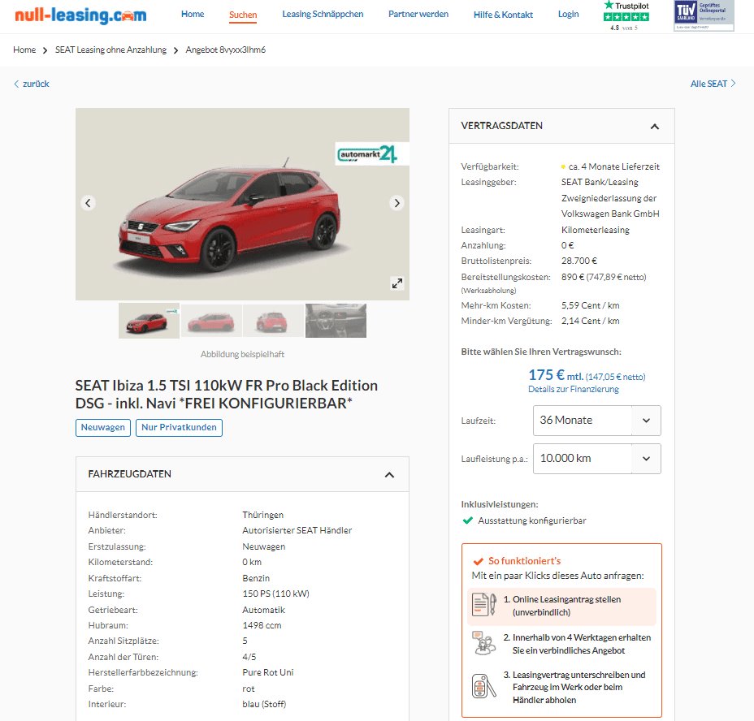Open Partner werden page
The width and height of the screenshot is (754, 721).
418,15
